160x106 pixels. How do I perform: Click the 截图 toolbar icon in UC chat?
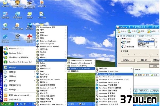[136, 75]
